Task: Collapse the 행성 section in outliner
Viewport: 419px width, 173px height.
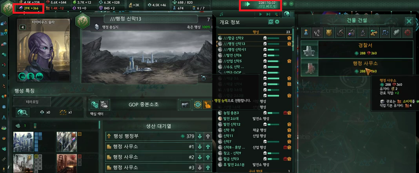Action: coord(255,32)
